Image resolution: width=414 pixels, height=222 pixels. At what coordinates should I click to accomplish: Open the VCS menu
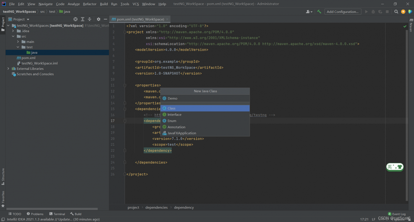tap(136, 4)
